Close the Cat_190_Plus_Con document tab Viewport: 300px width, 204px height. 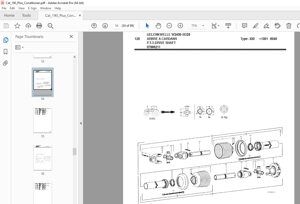tap(80, 15)
